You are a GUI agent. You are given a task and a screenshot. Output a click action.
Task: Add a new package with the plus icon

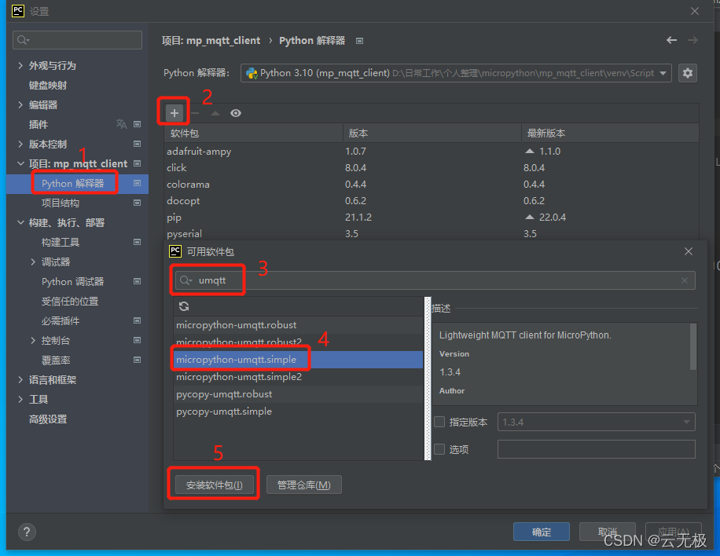tap(173, 112)
